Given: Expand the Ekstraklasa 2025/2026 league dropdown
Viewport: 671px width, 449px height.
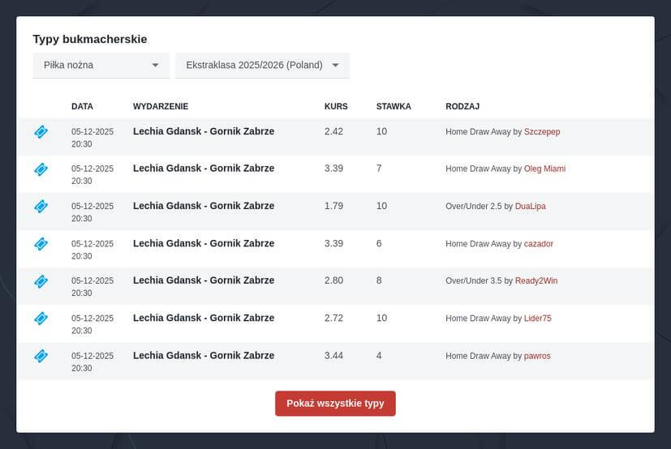Looking at the screenshot, I should pos(262,65).
